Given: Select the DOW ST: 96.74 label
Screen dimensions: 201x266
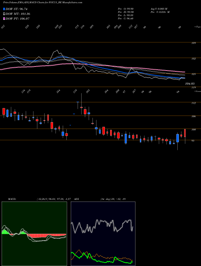Looking at the screenshot, I should [16, 9].
